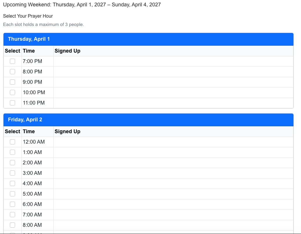Click the Upcoming Weekend date range text
The height and width of the screenshot is (234, 301).
82,5
